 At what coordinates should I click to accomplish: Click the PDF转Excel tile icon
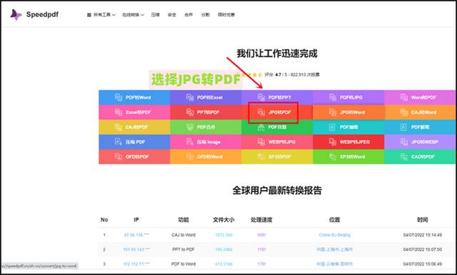click(x=190, y=97)
